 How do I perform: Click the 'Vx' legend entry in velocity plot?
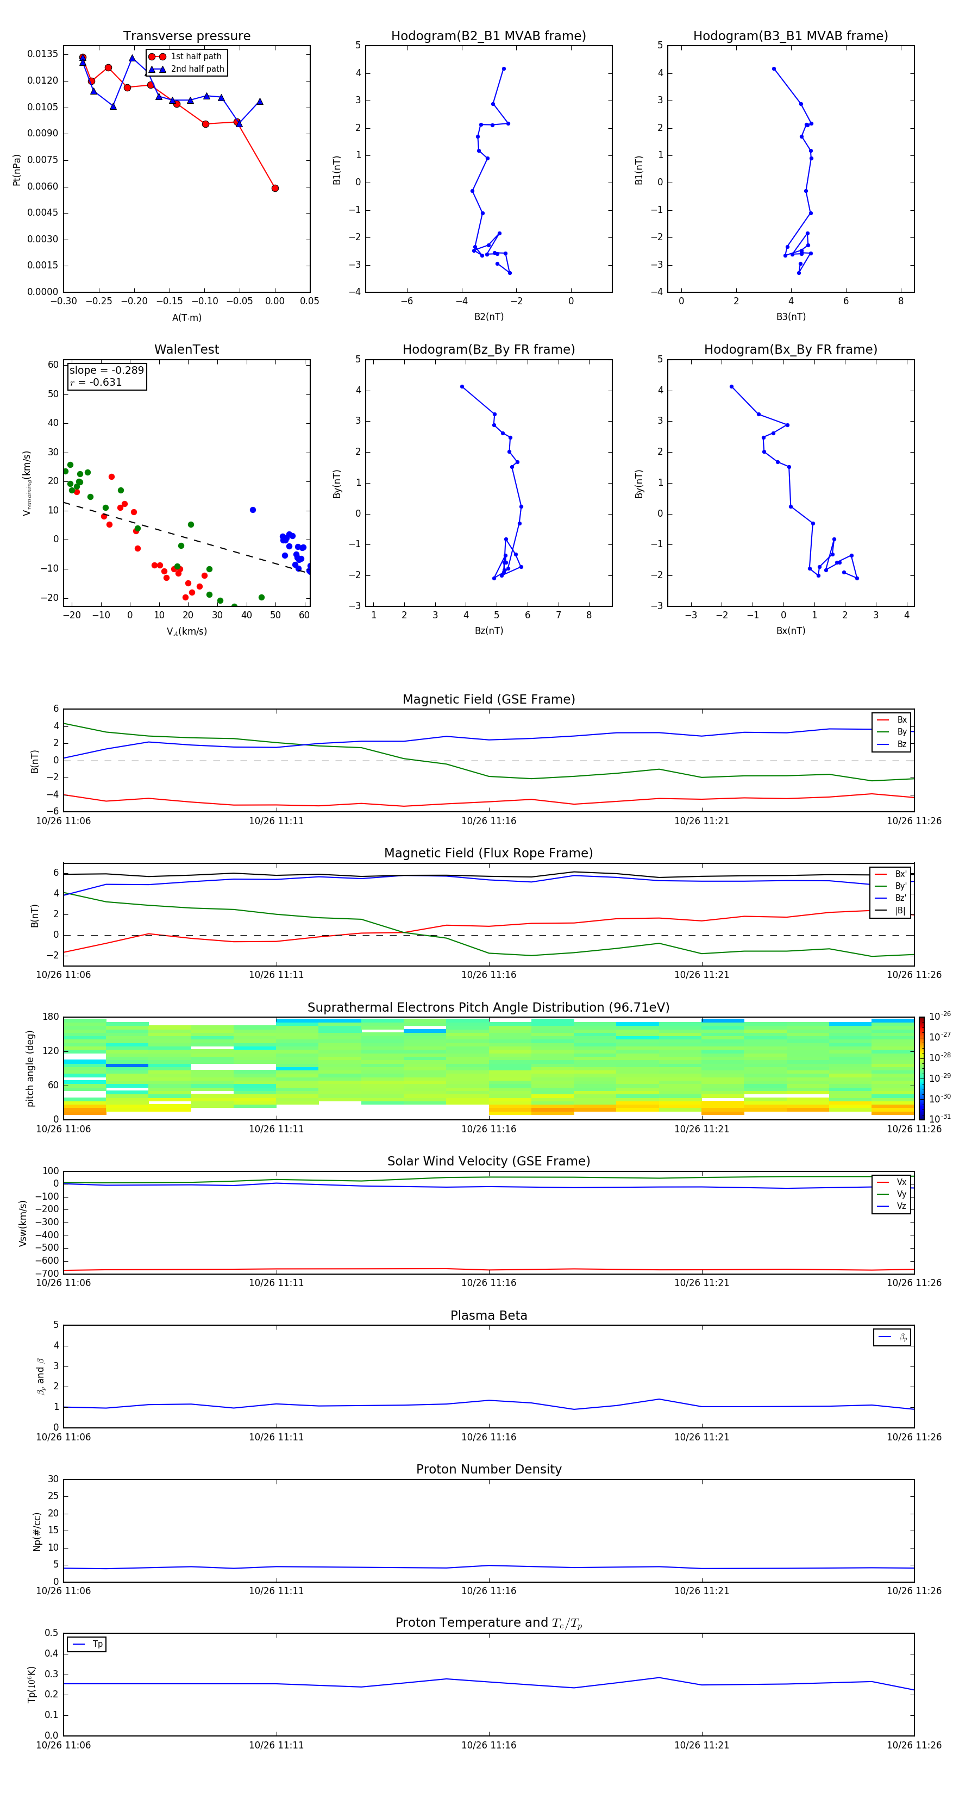892,1182
